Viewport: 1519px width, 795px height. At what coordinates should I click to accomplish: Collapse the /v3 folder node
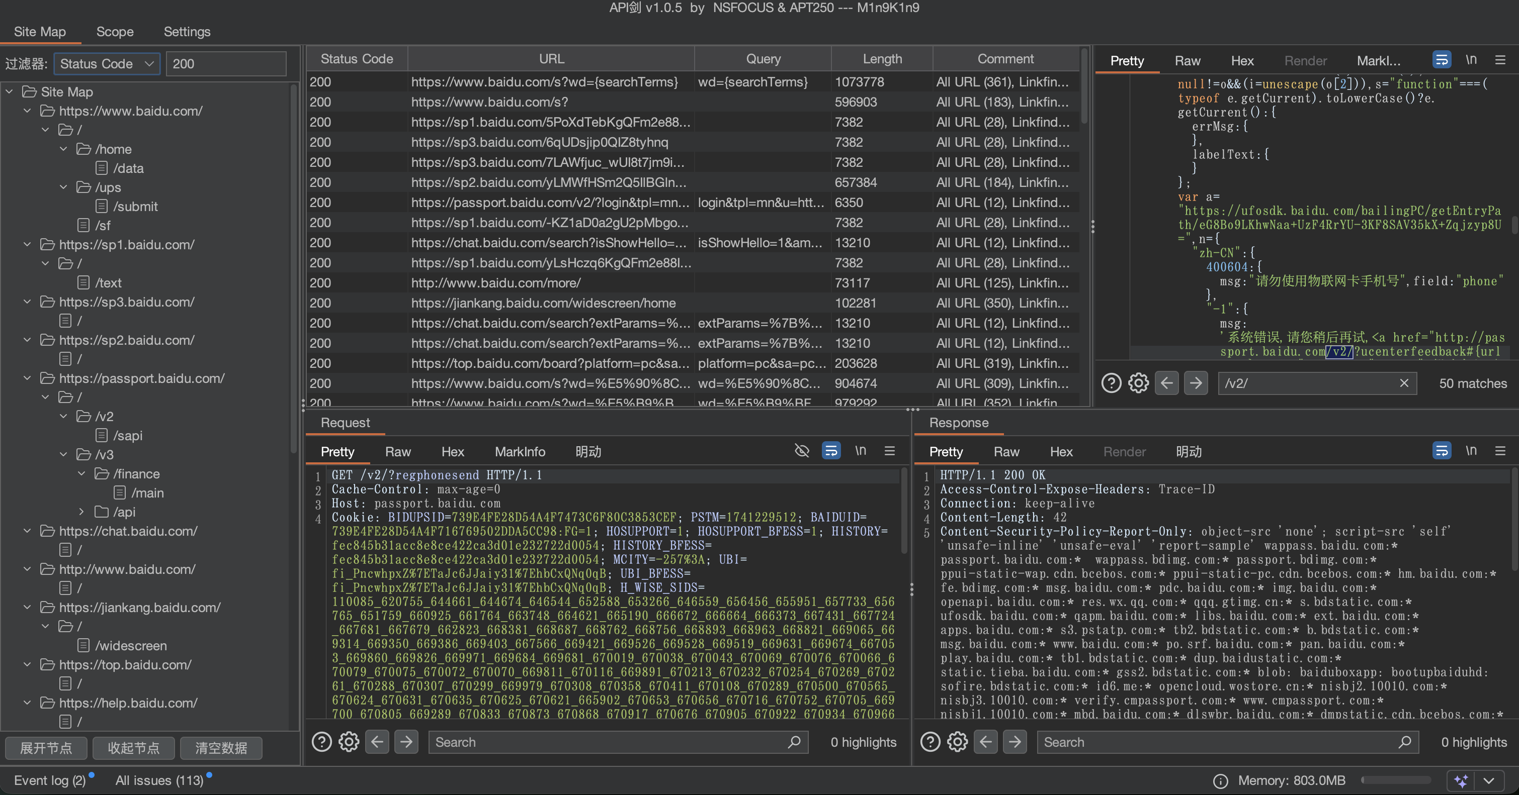tap(64, 454)
